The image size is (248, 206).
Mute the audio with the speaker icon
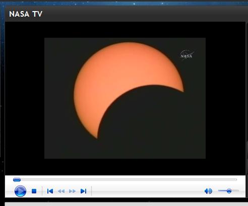208,191
